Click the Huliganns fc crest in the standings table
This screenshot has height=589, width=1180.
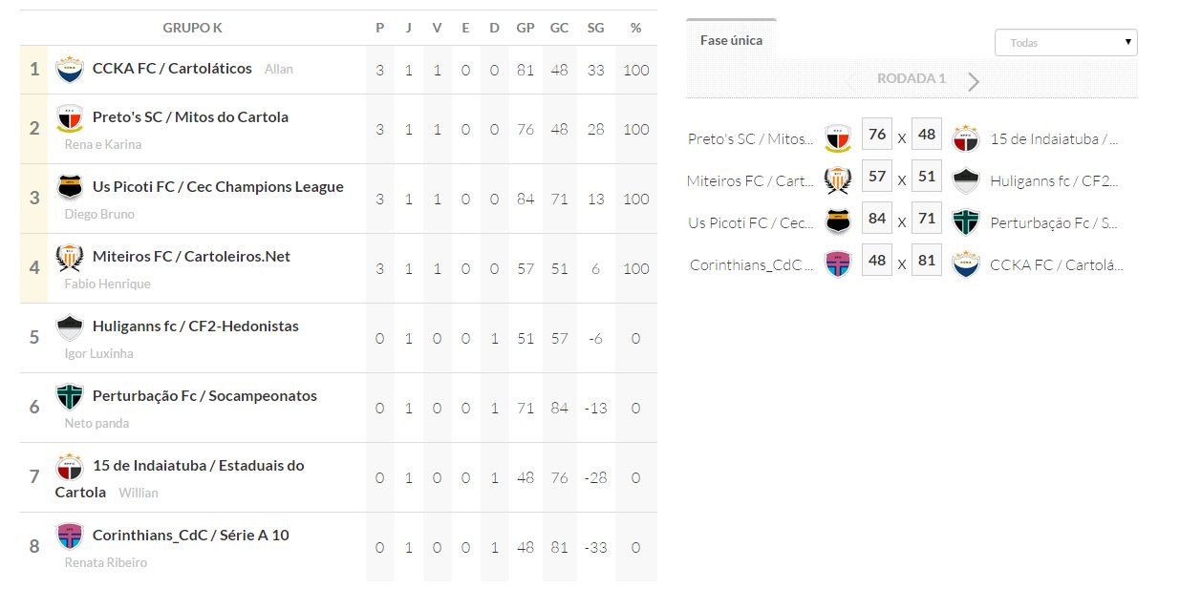pos(70,327)
